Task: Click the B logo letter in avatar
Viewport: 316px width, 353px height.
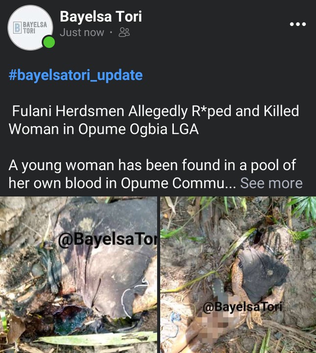Action: [18, 27]
